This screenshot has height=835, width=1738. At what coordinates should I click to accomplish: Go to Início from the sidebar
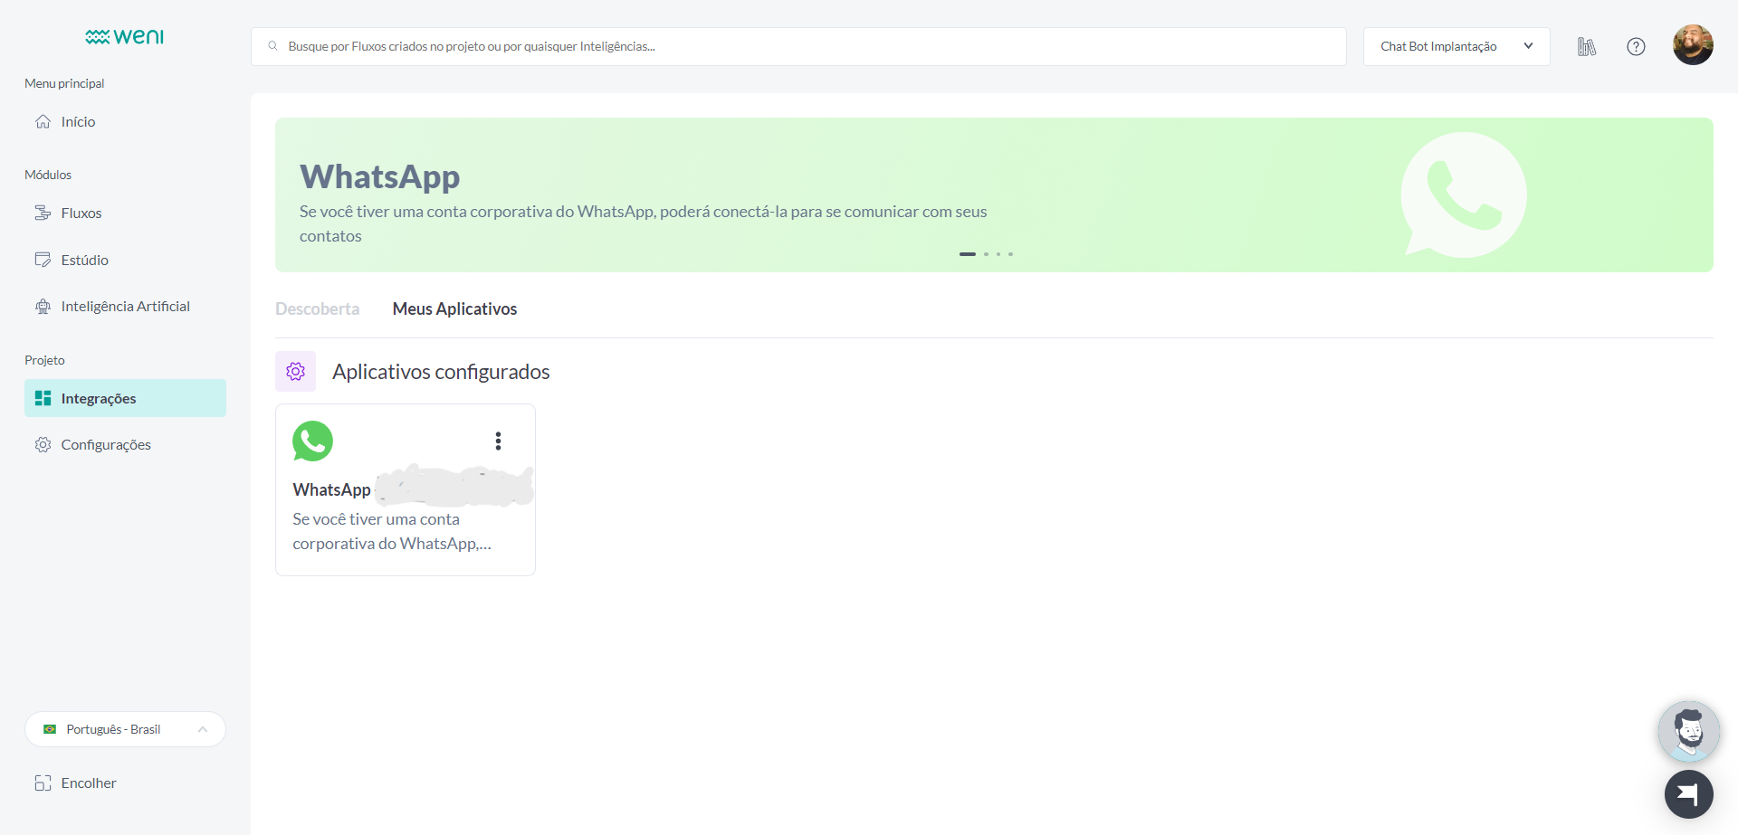[x=77, y=121]
